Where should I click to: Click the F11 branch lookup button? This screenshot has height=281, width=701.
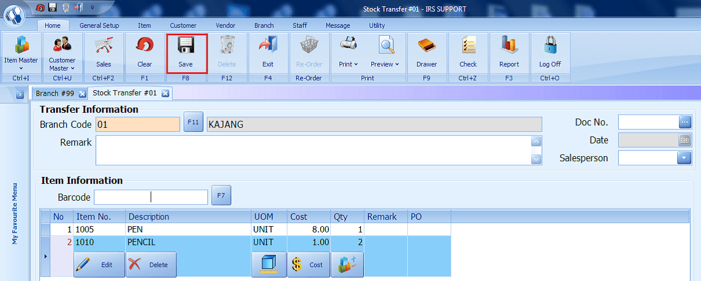point(194,123)
